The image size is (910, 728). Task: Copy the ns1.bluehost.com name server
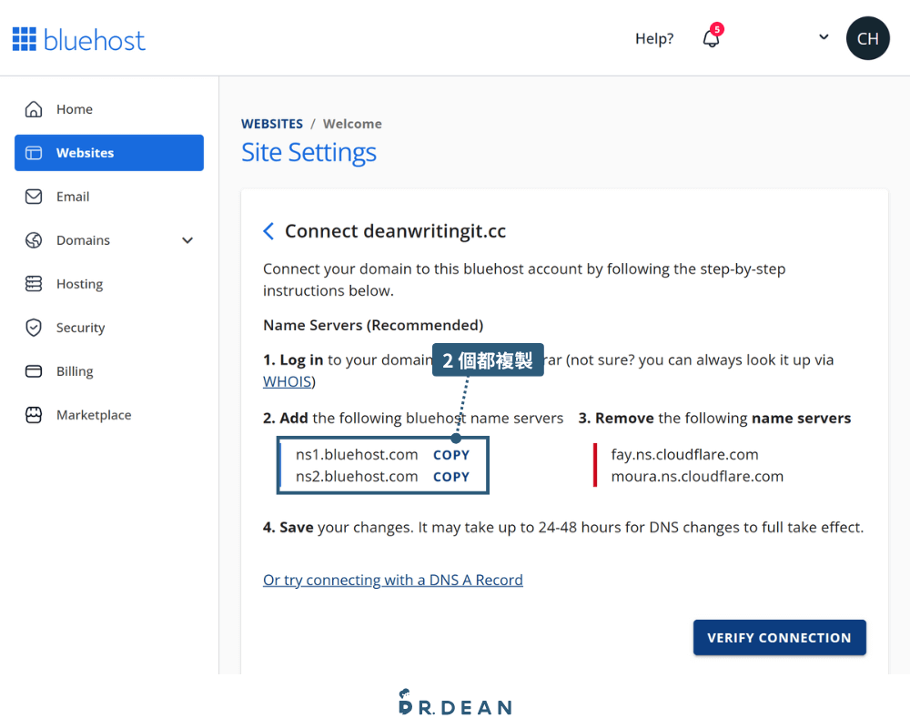click(451, 455)
